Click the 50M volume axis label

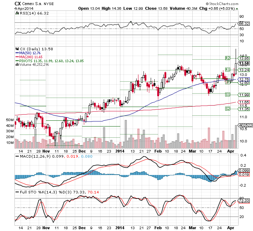pos(10,120)
